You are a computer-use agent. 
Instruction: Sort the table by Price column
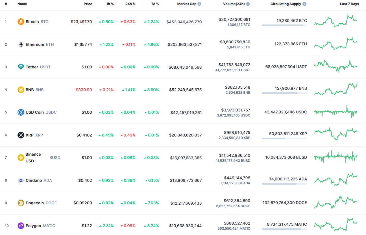[88, 4]
